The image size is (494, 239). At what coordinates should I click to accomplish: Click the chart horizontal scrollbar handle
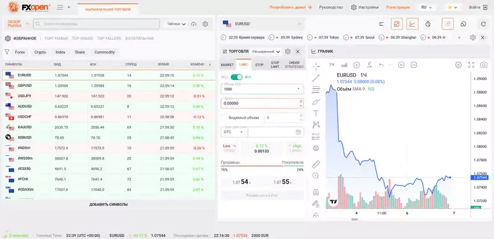pyautogui.click(x=354, y=219)
